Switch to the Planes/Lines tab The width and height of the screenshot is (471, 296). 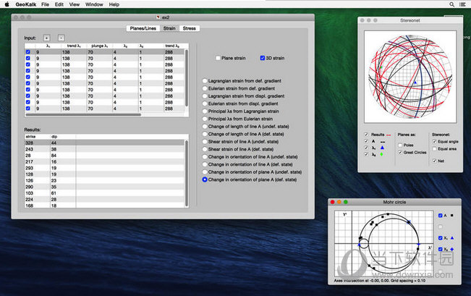(x=143, y=28)
